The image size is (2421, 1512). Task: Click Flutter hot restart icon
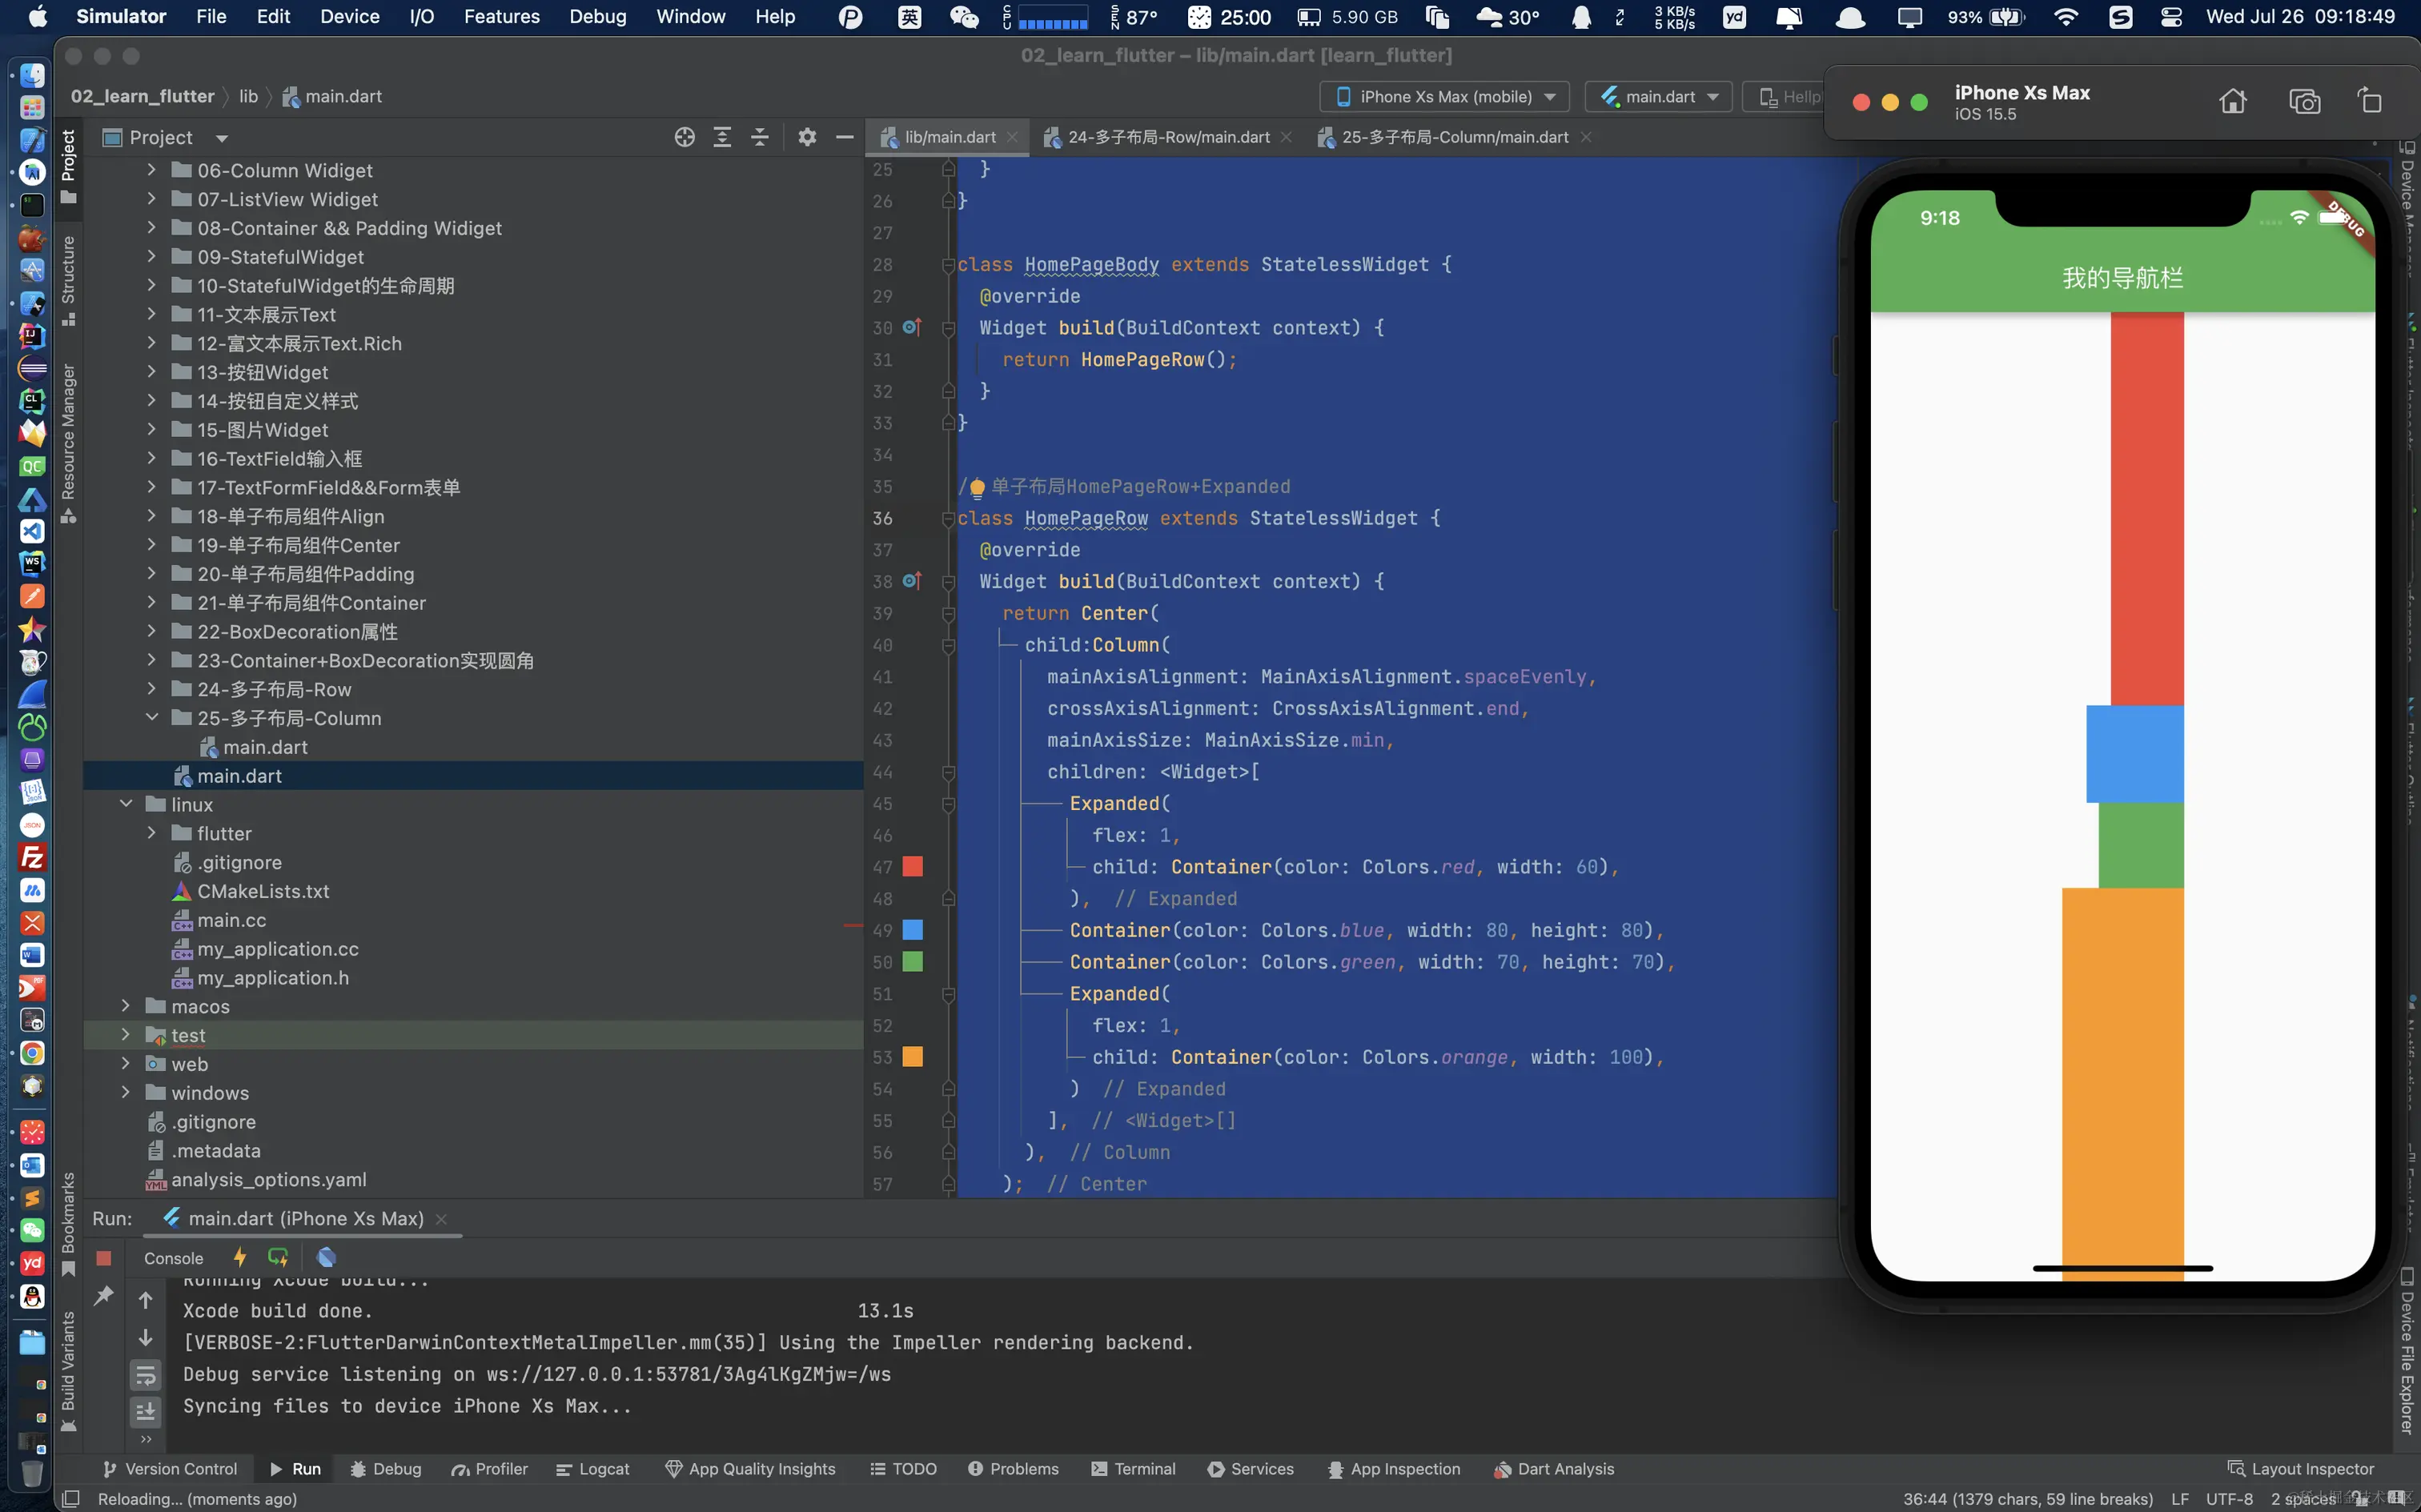pyautogui.click(x=278, y=1258)
